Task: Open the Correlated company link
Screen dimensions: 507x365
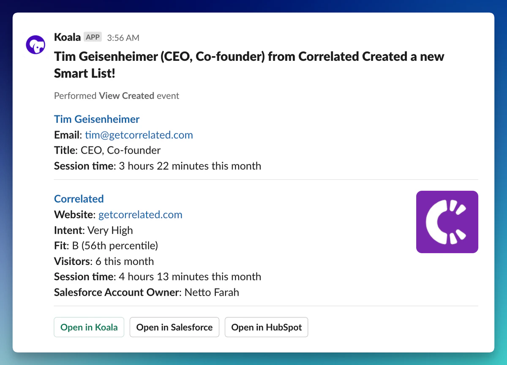Action: point(79,199)
